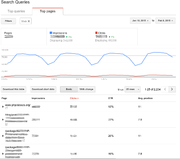Click the 7.8 average position in 16% CTR row
The height and width of the screenshot is (159, 180).
coord(140,154)
